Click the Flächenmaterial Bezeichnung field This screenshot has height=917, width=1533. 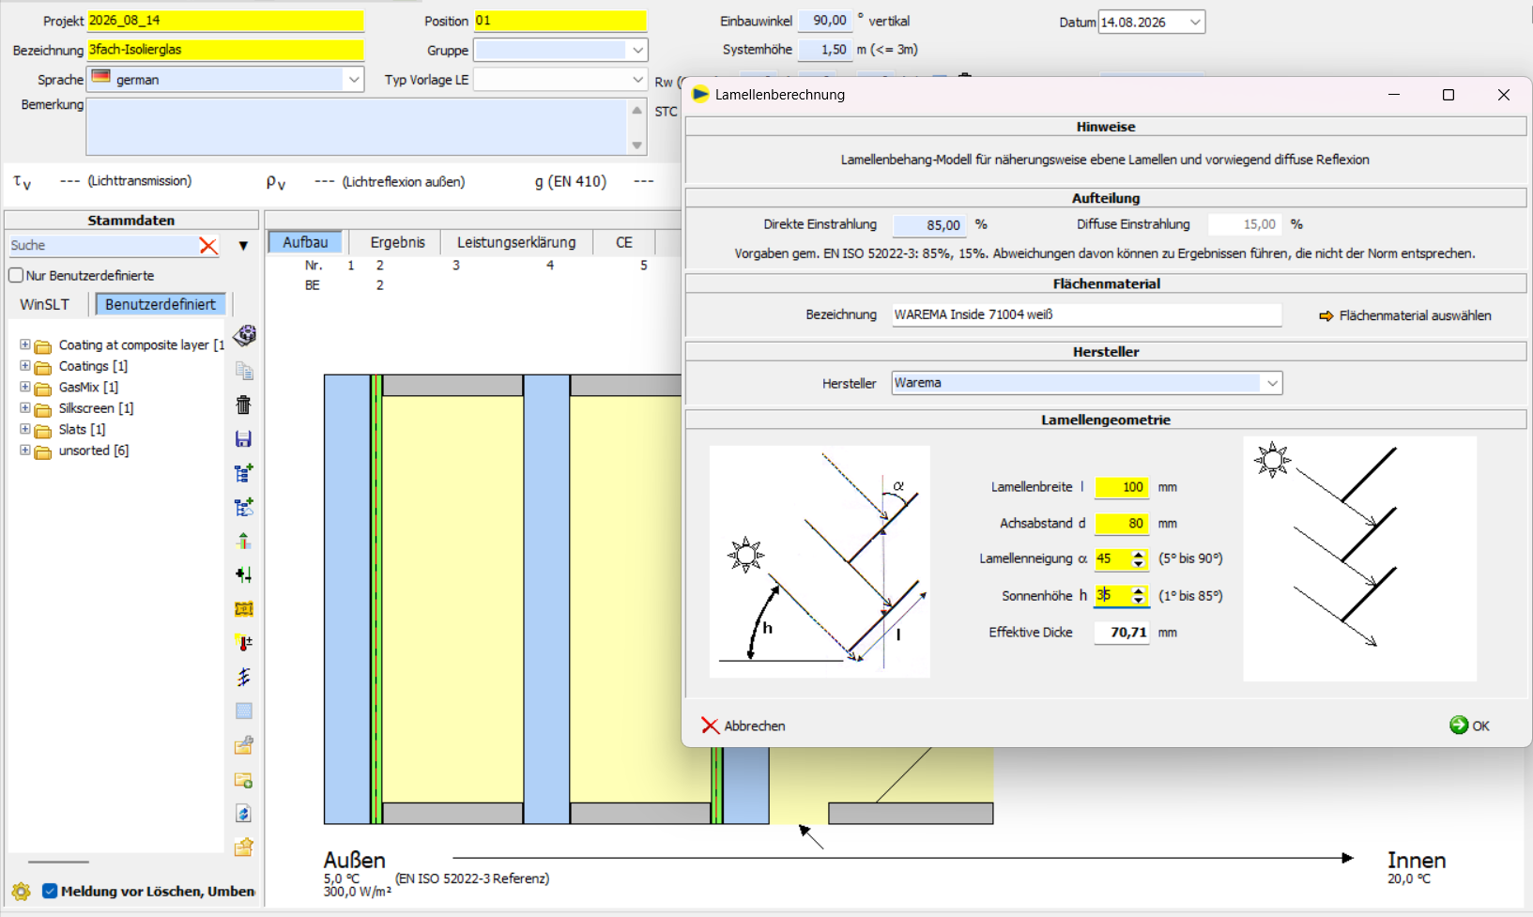(1086, 315)
